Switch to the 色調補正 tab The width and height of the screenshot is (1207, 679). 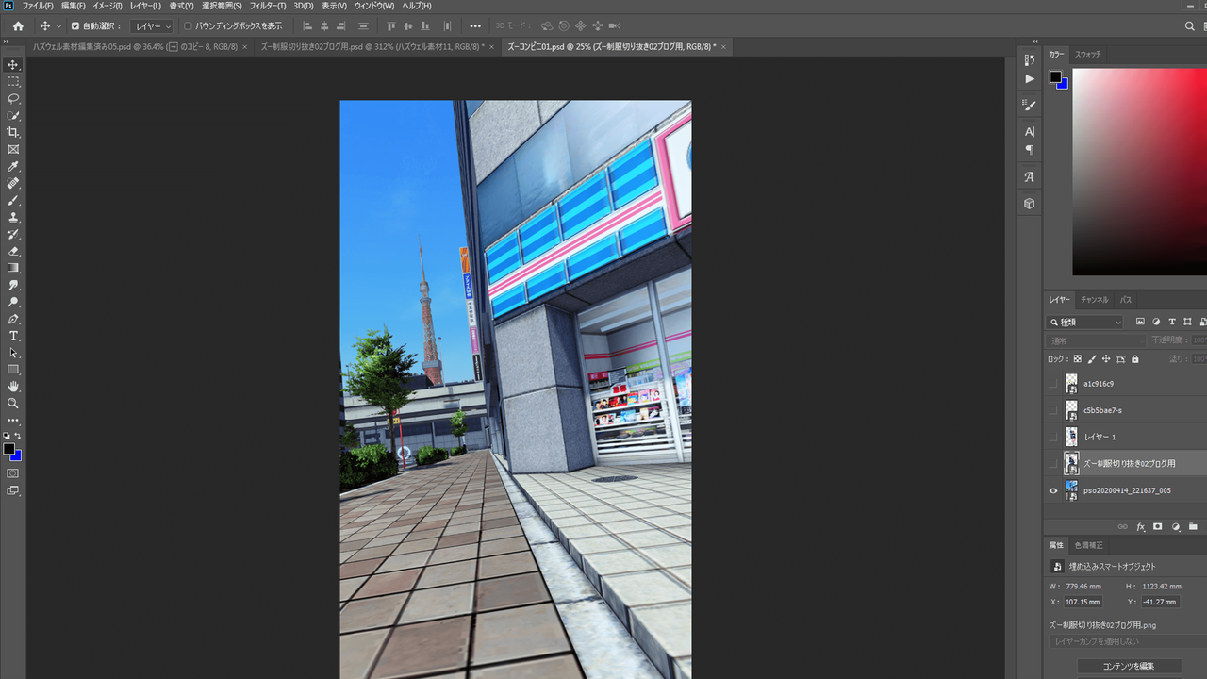click(x=1089, y=545)
